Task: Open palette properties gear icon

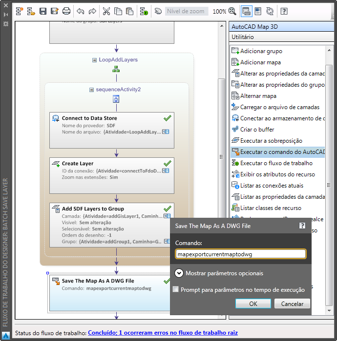Action: pos(6,24)
